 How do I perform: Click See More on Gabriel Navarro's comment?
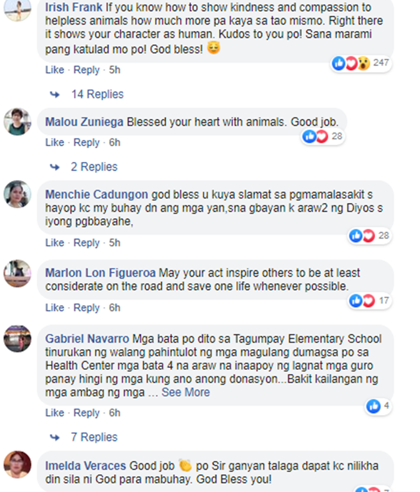[185, 392]
